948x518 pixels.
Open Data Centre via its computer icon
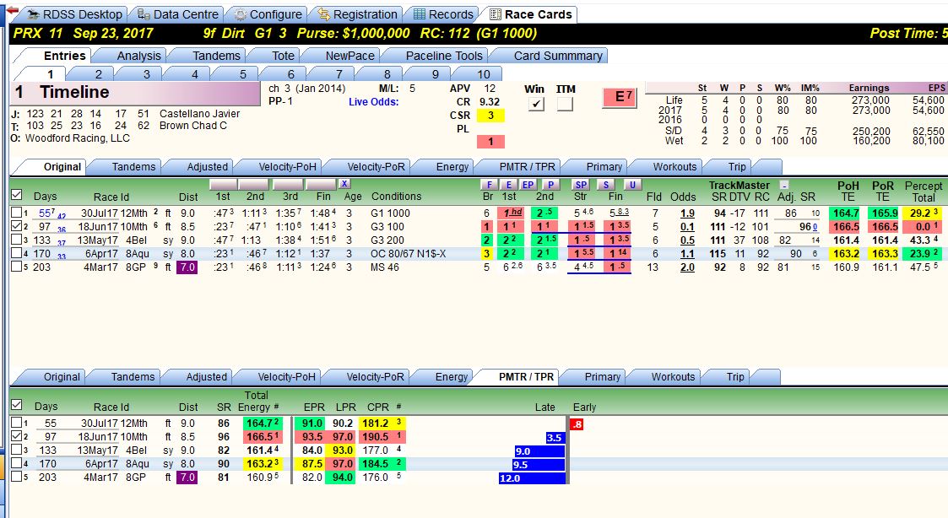tap(144, 14)
